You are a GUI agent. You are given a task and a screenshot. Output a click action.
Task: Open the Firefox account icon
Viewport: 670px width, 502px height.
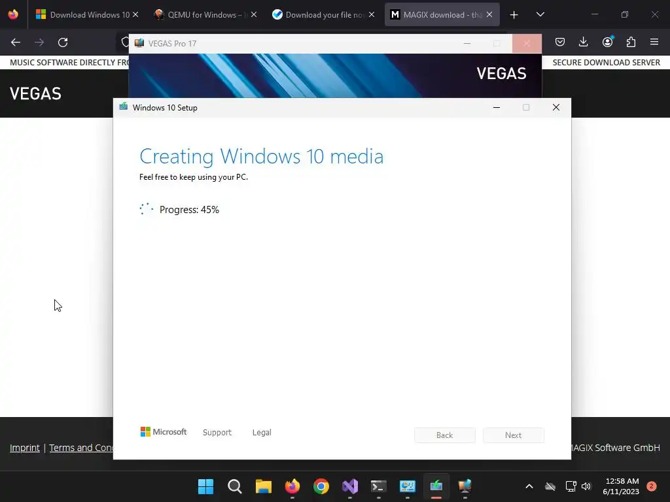[607, 42]
